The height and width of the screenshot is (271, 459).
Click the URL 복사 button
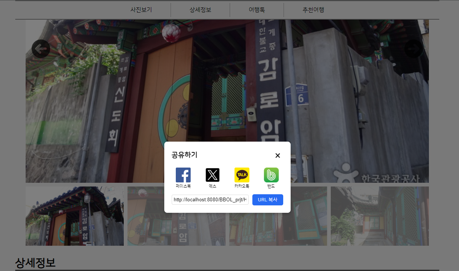pyautogui.click(x=268, y=200)
